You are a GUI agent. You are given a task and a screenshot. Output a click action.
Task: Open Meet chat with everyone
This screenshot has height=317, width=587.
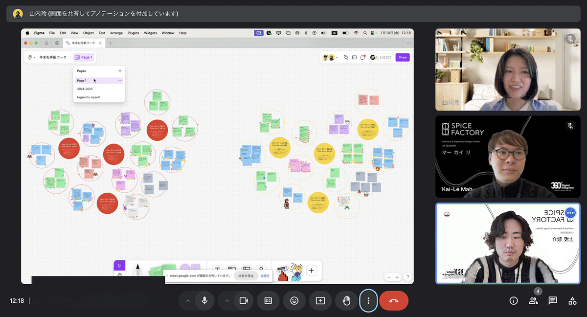click(553, 301)
